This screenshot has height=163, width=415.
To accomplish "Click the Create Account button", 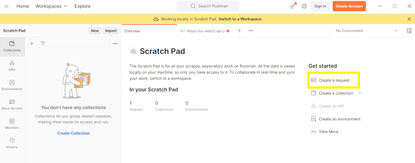I will (349, 6).
